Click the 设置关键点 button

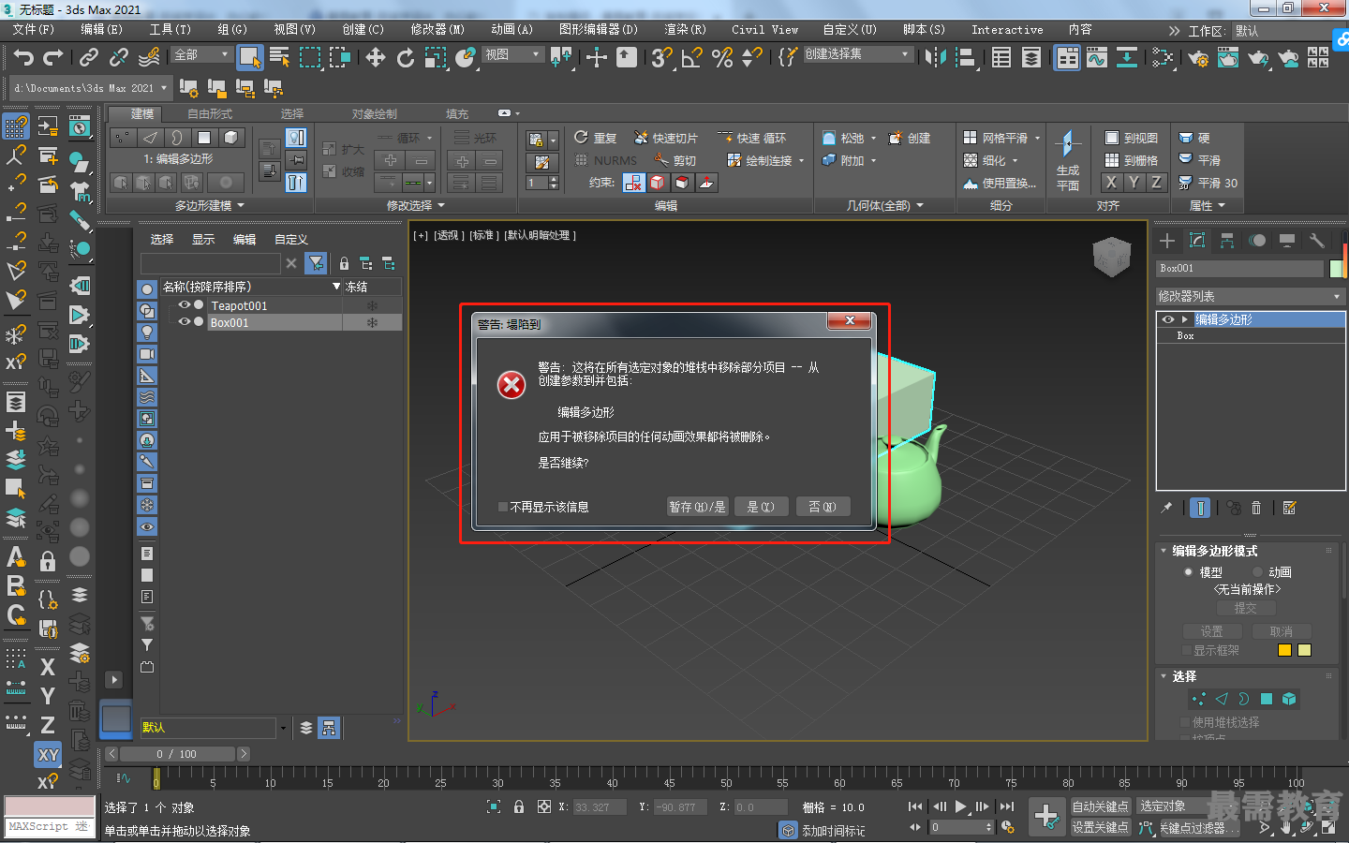click(1100, 827)
